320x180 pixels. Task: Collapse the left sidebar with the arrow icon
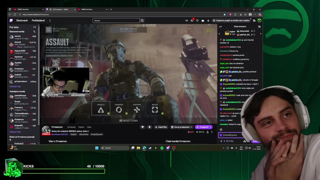point(34,27)
